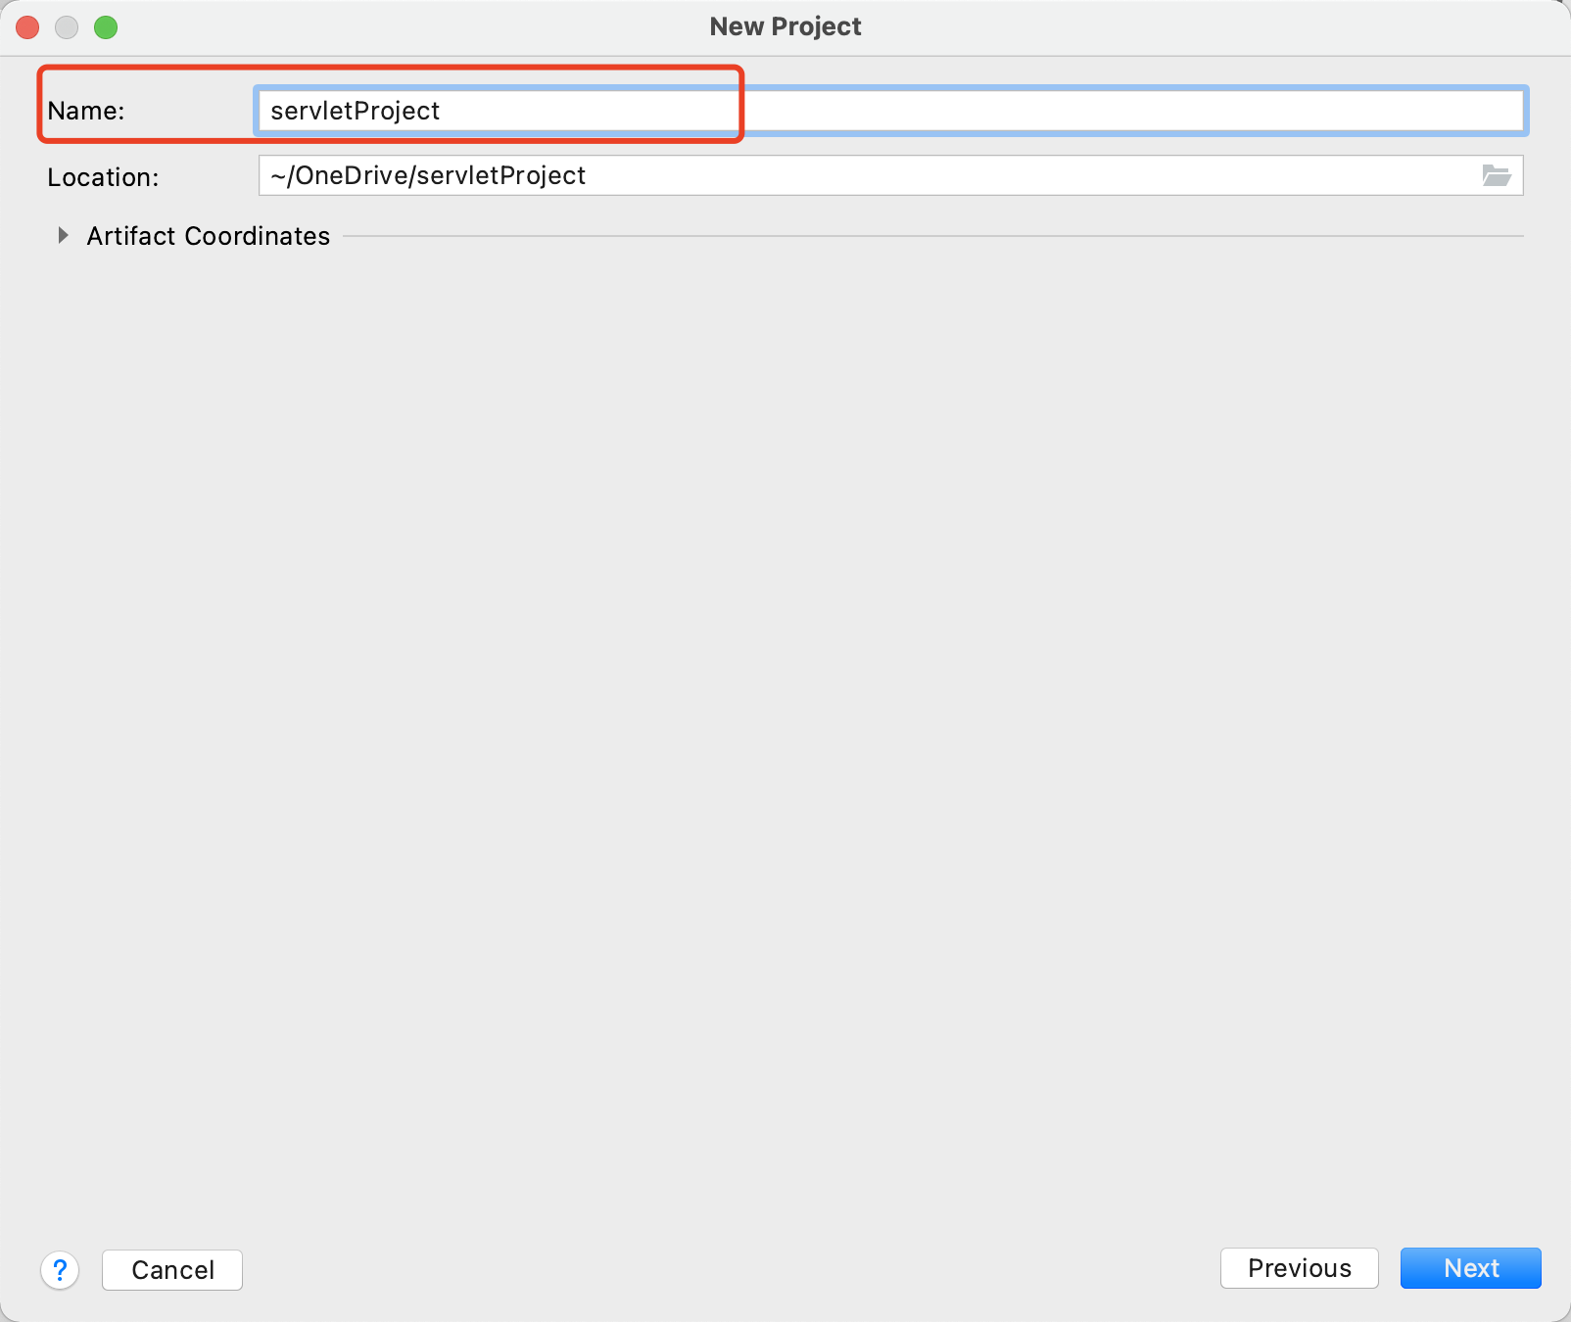Proceed with the Next button
Screen dimensions: 1571x1322
pos(1469,1268)
